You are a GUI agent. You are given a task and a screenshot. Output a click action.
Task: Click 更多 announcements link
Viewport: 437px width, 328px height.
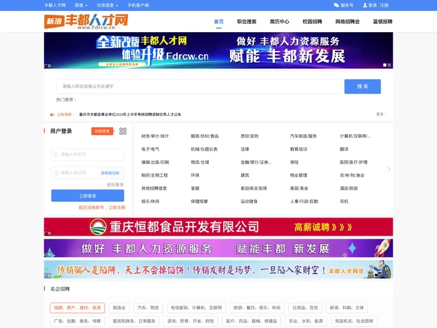click(x=381, y=114)
